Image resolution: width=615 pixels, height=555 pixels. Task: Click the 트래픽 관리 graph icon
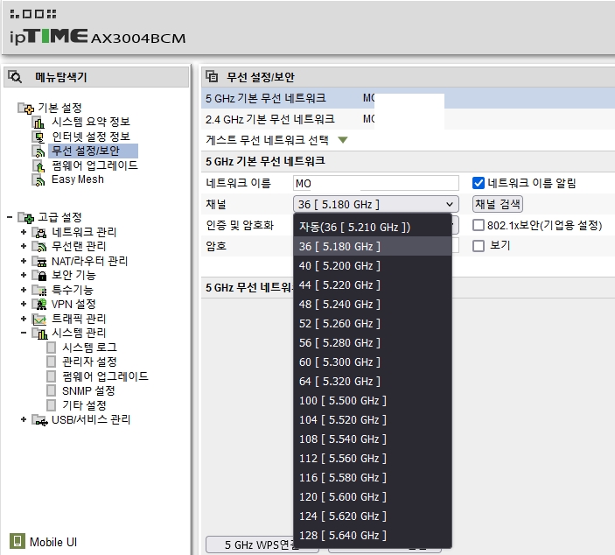39,320
